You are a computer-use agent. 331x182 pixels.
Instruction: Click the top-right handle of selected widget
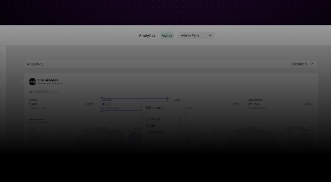tap(167, 99)
